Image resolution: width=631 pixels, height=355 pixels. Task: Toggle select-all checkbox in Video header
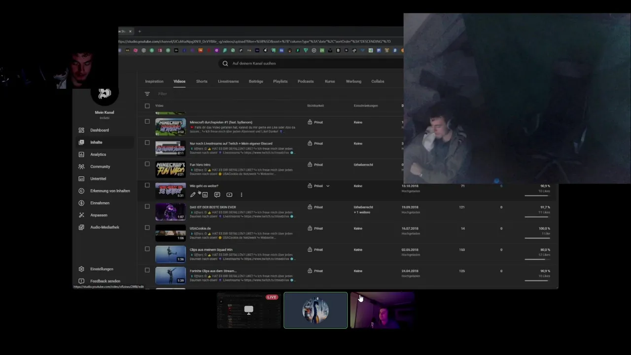[147, 106]
